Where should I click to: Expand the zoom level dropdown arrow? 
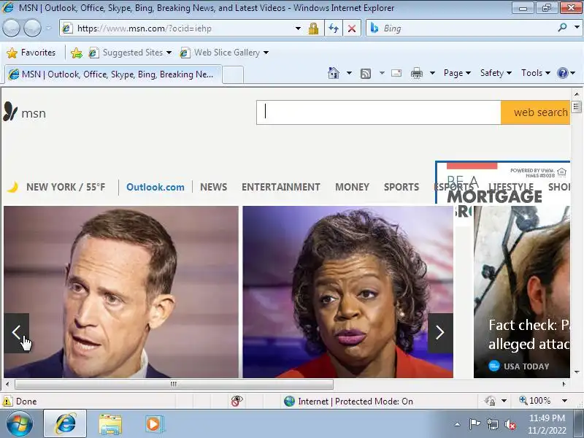pos(564,401)
